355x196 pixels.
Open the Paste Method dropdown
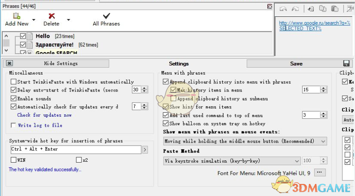point(296,161)
